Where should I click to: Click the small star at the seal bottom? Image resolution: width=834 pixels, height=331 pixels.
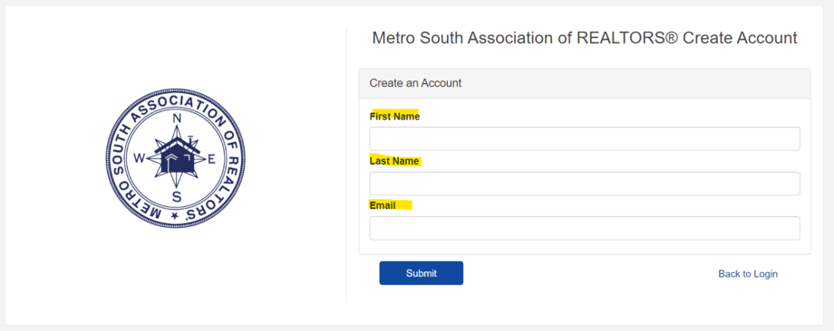point(174,216)
